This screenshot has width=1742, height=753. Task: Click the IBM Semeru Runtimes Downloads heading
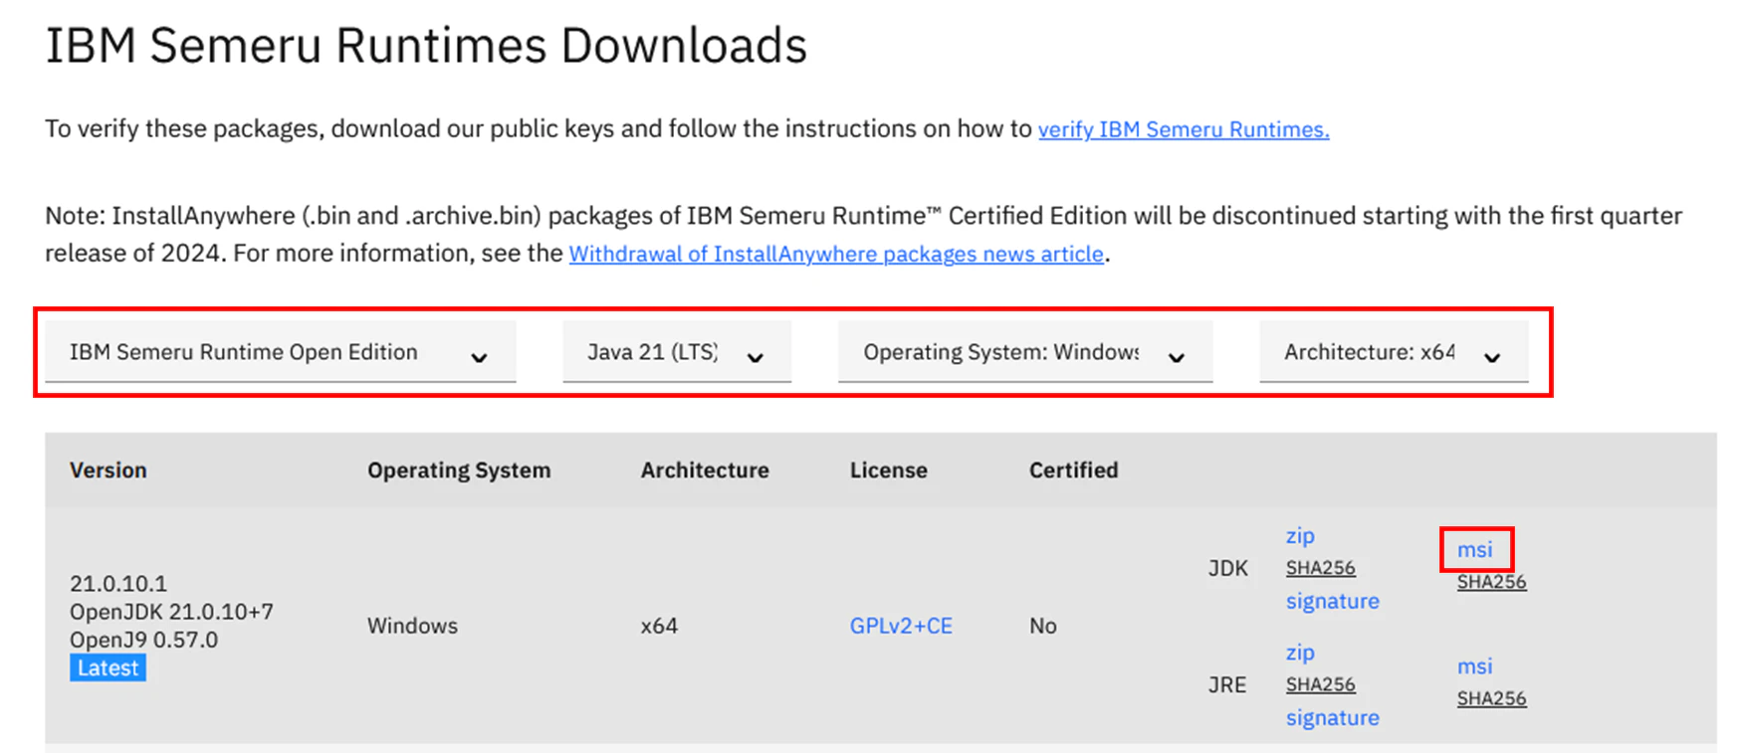pos(426,45)
